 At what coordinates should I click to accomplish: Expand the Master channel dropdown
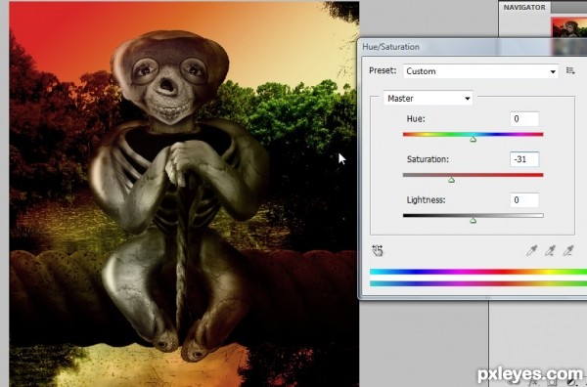click(x=428, y=99)
